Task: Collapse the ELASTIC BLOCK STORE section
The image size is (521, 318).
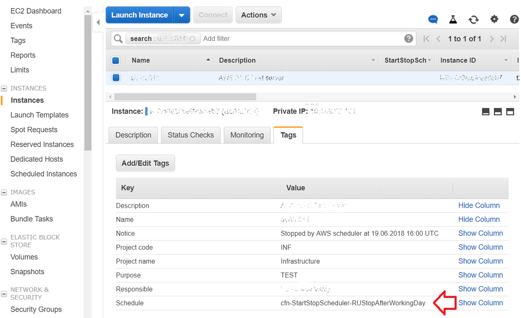Action: pyautogui.click(x=4, y=241)
